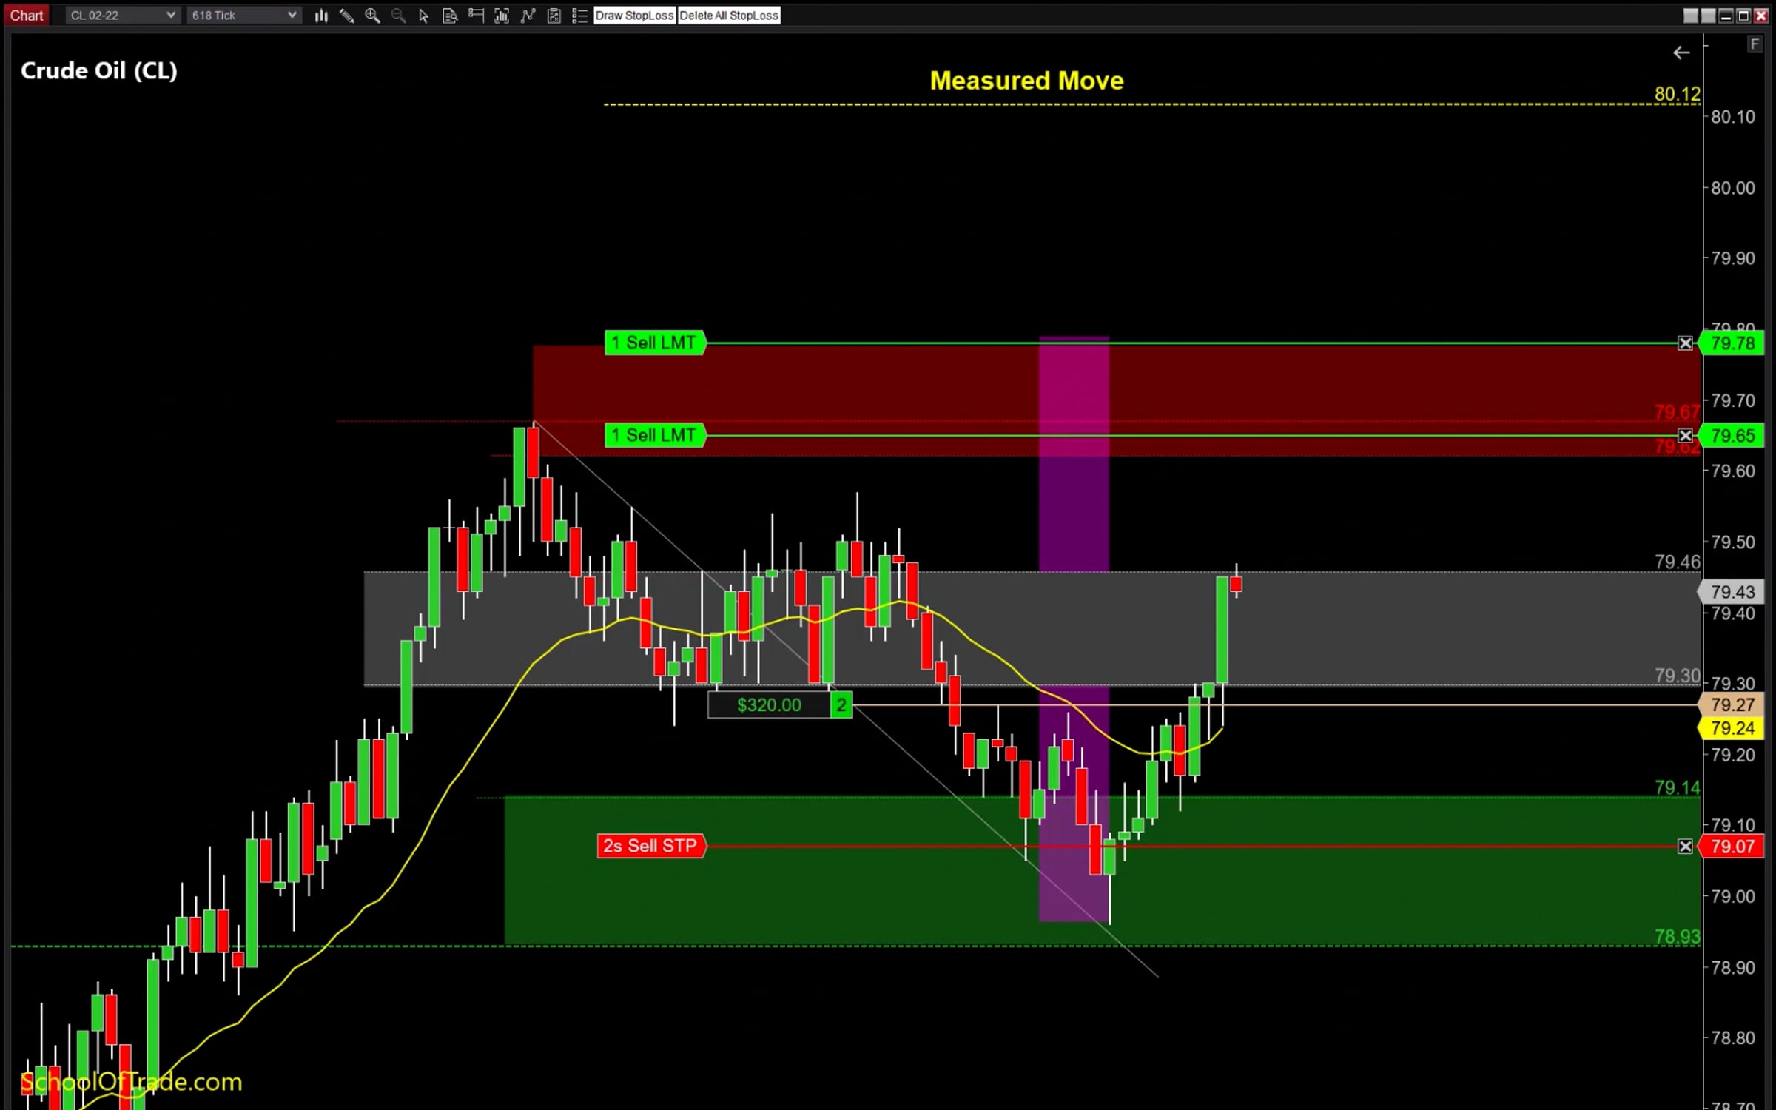Cancel the 79.07 Sell STP order X
Viewport: 1776px width, 1110px height.
pos(1685,847)
